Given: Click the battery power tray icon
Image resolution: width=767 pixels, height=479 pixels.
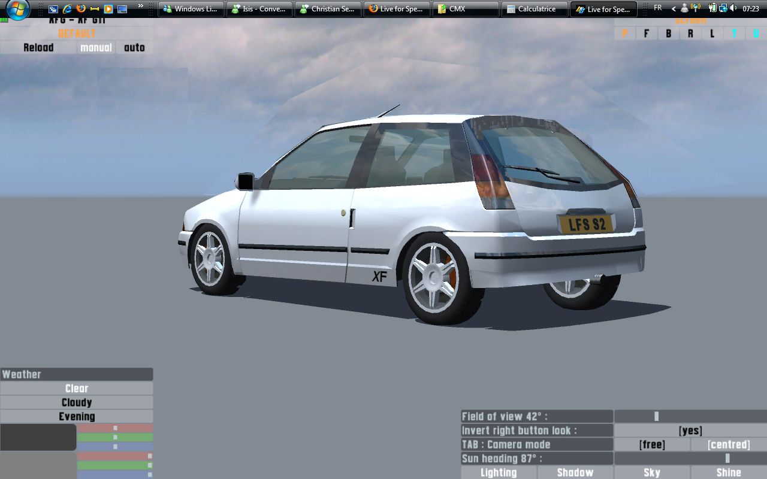Looking at the screenshot, I should pyautogui.click(x=712, y=8).
